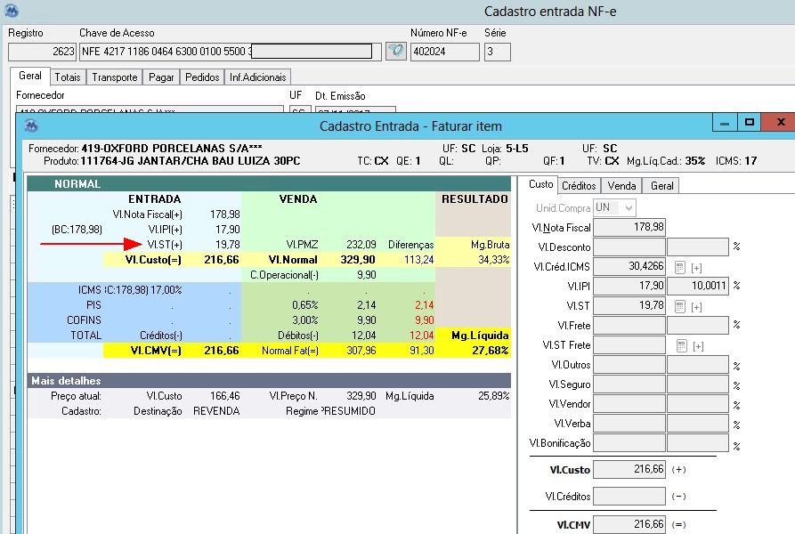795x534 pixels.
Task: Click the Vl.Normal value 329,90
Action: [x=358, y=260]
